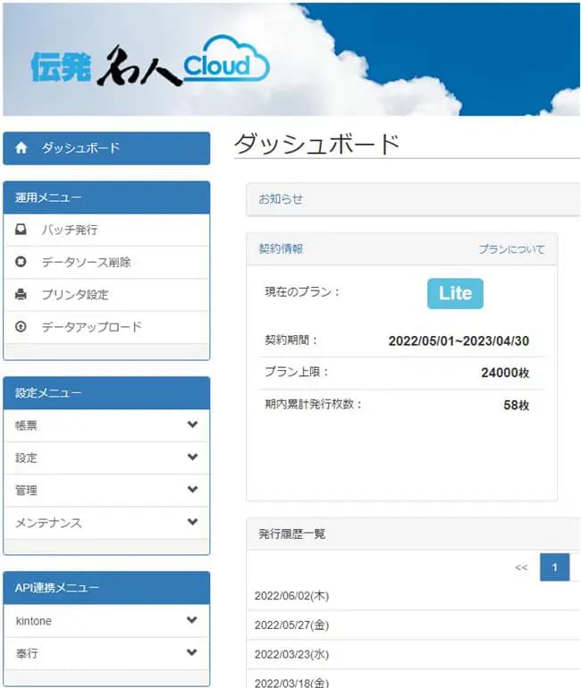581x688 pixels.
Task: Select page 1 in the pagination
Action: pos(555,567)
